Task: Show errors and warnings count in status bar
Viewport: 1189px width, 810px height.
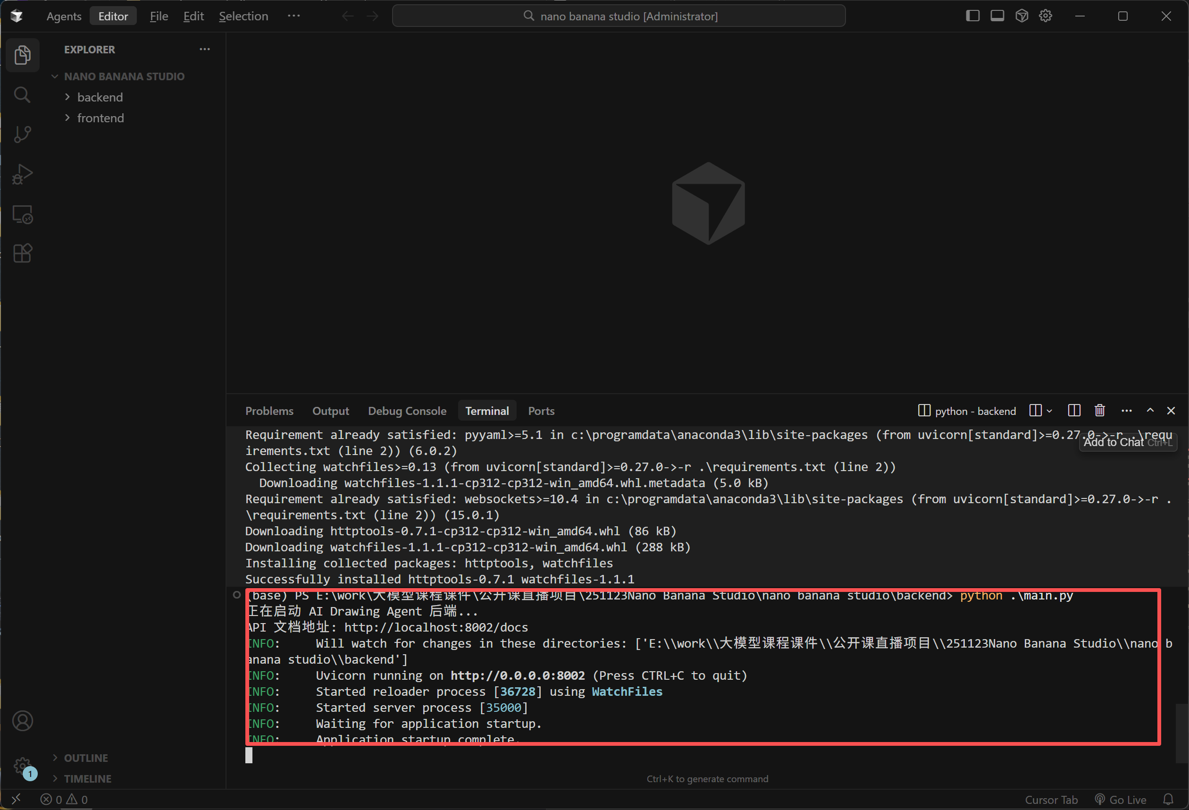Action: 65,799
